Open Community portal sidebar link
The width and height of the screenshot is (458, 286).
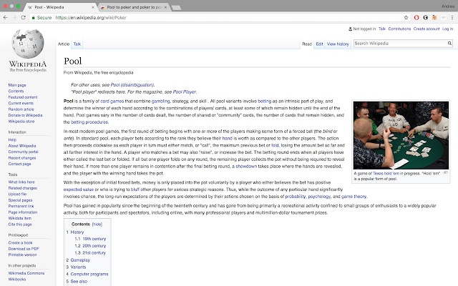23,152
